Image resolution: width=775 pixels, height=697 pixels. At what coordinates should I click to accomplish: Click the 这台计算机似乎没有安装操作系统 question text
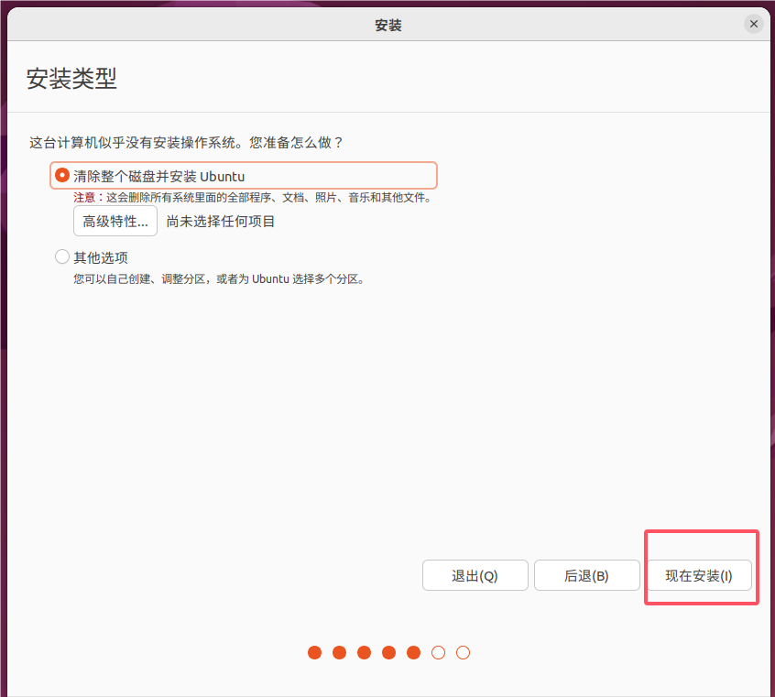click(186, 143)
